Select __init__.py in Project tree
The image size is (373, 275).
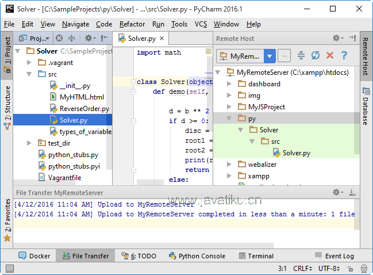coord(70,86)
